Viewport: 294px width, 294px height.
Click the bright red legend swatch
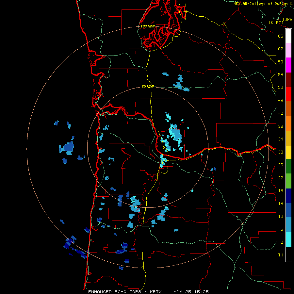[288, 94]
